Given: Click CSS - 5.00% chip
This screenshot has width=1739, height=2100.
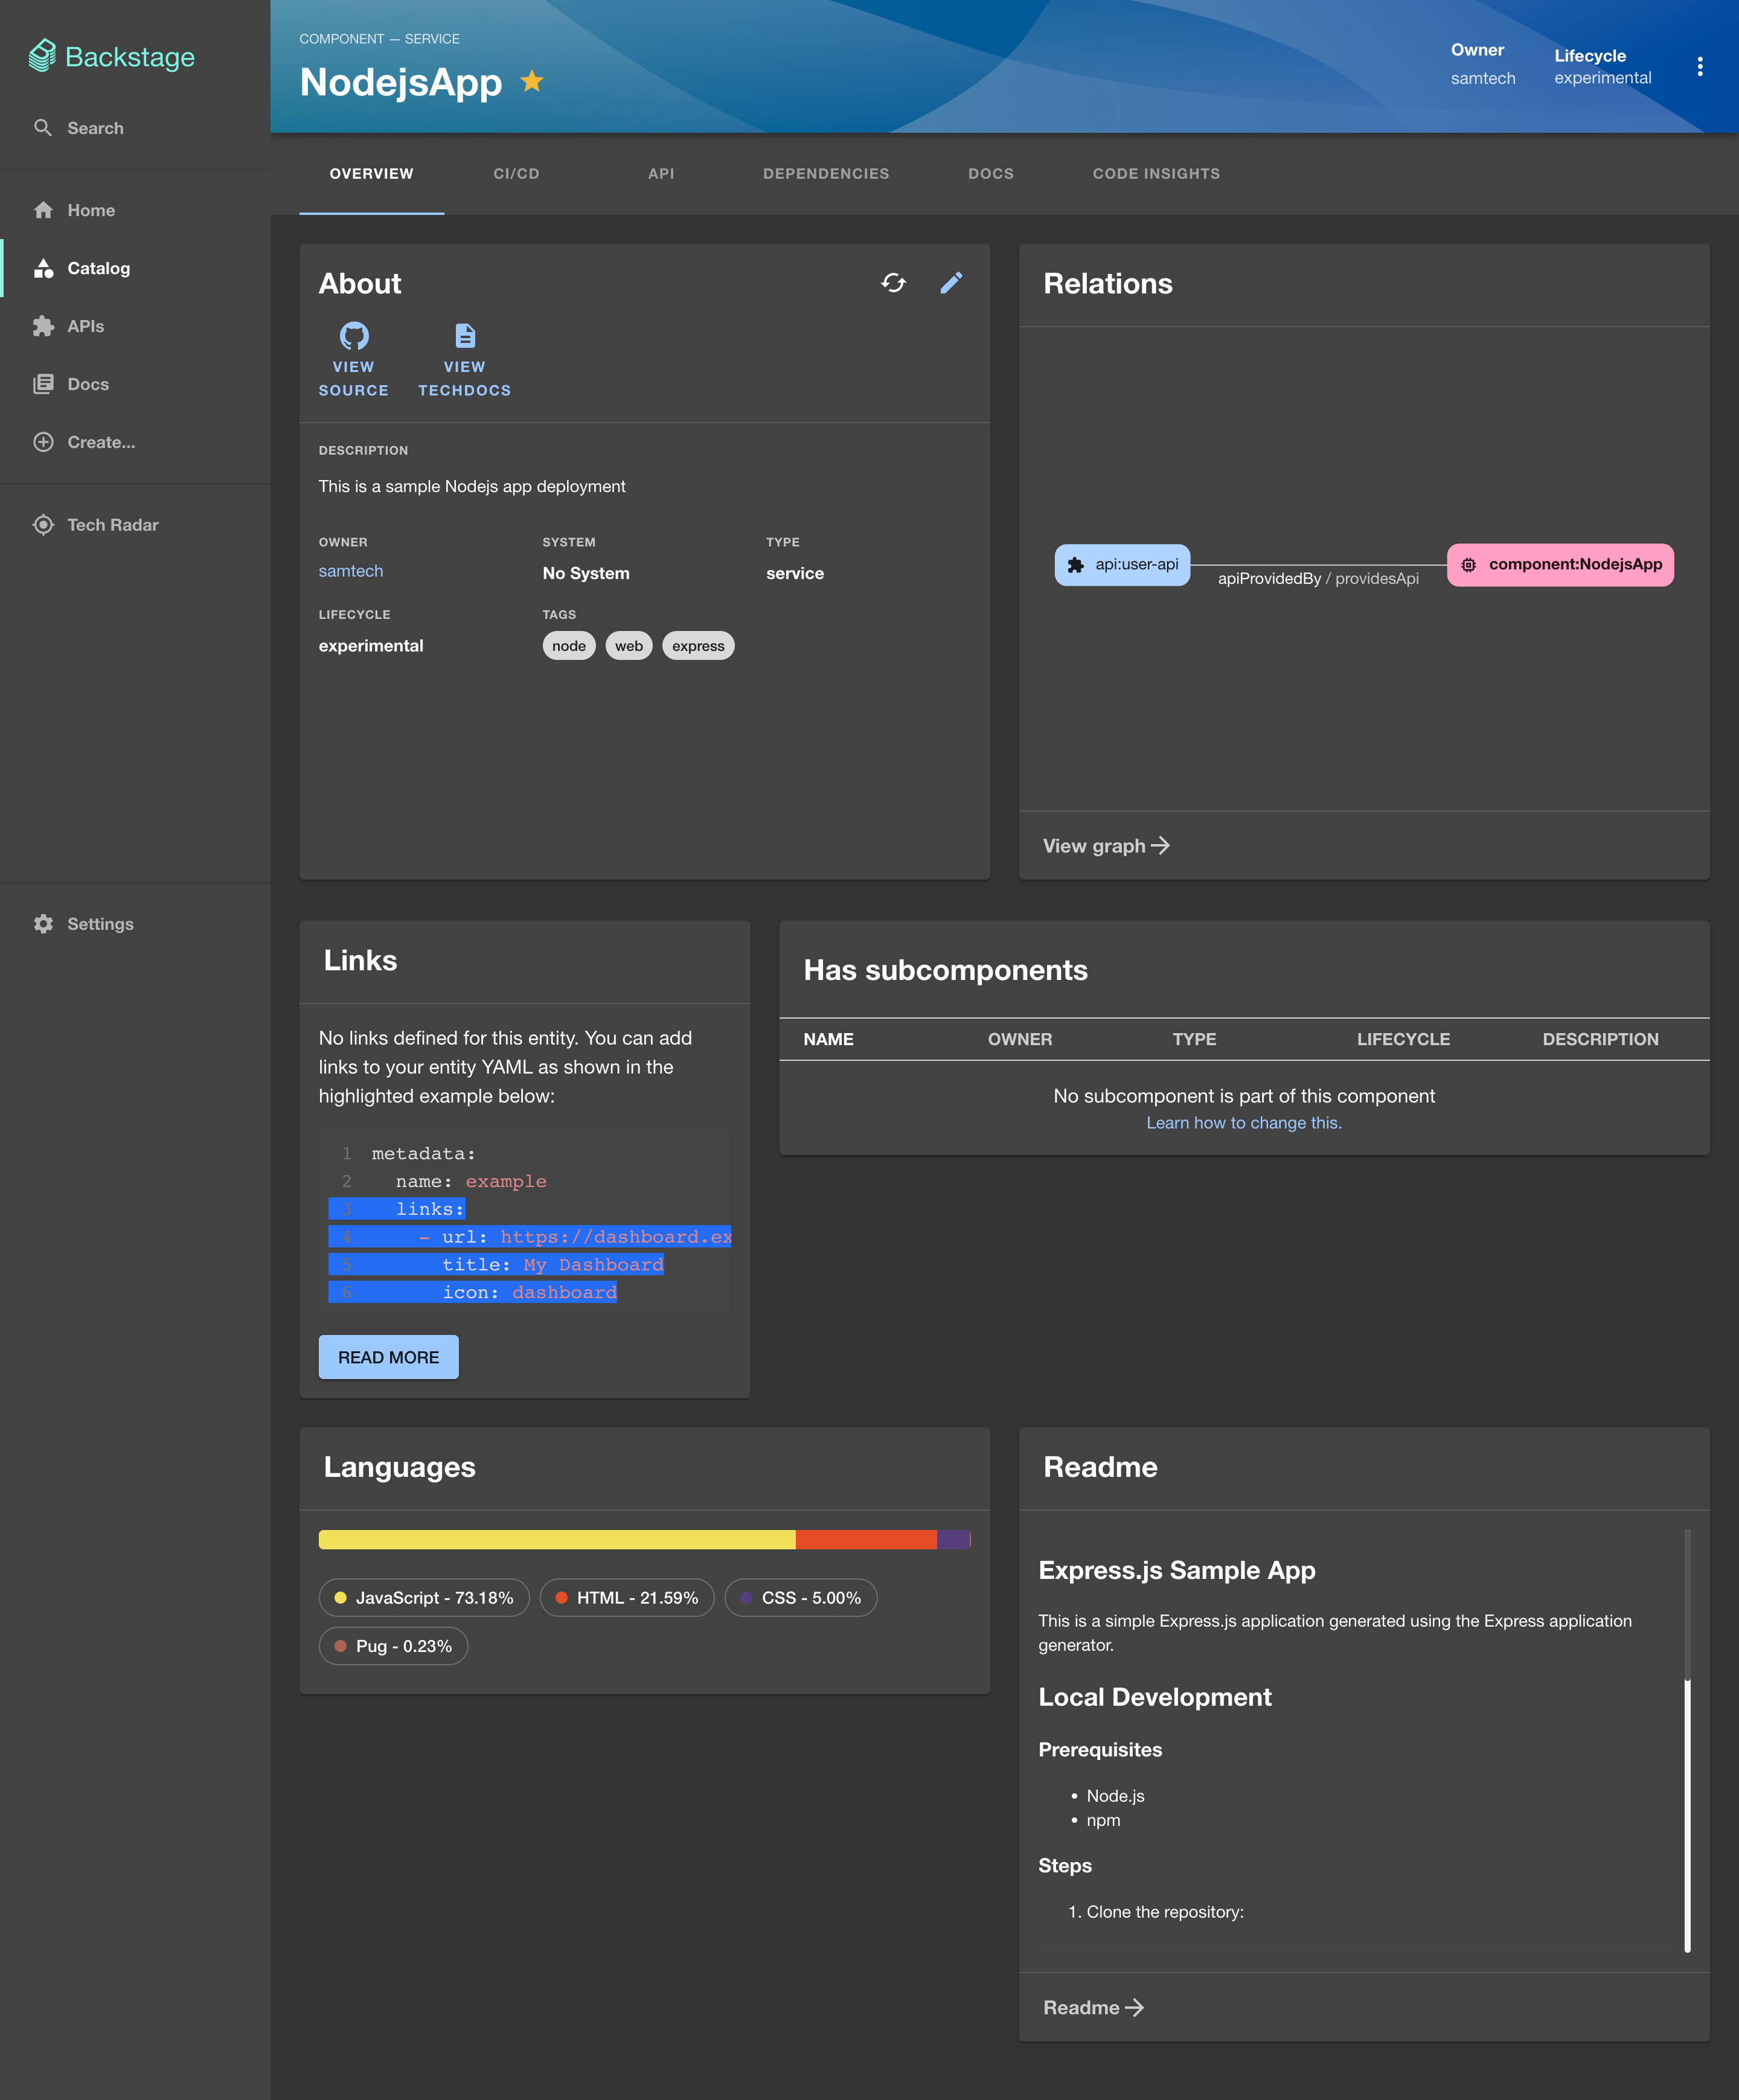Looking at the screenshot, I should [x=801, y=1598].
